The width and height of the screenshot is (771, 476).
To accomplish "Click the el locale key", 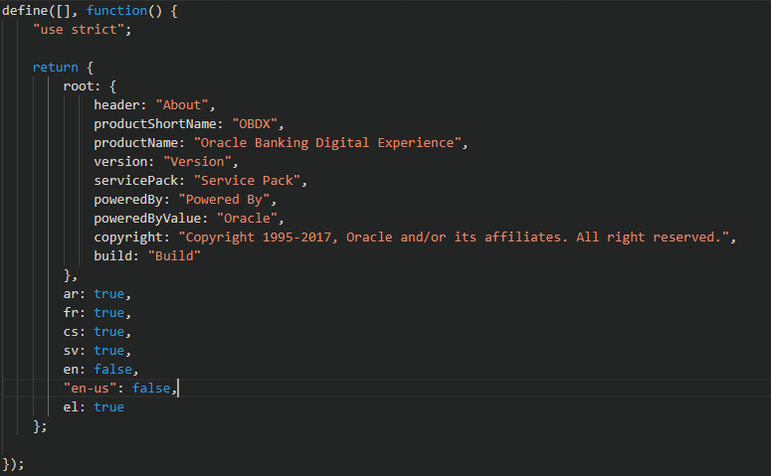I will 71,407.
